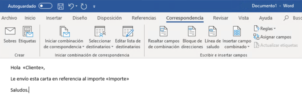The image size is (302, 107).
Task: Click the redo arrow icon
Action: [84, 6]
